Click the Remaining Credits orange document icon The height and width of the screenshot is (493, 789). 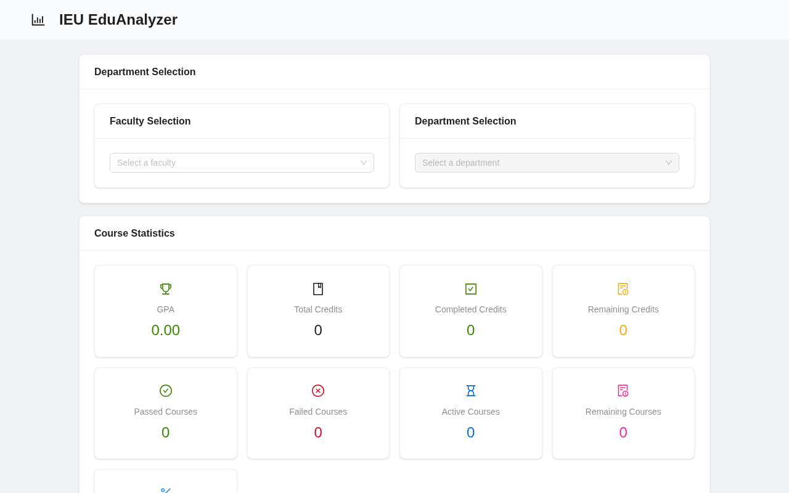pos(623,289)
